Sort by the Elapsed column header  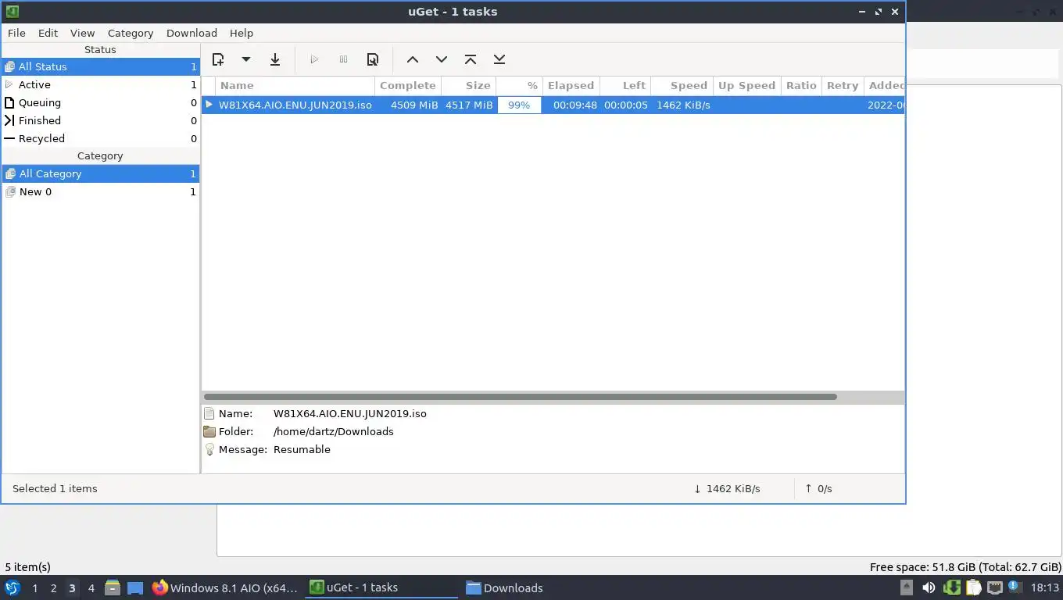point(571,85)
